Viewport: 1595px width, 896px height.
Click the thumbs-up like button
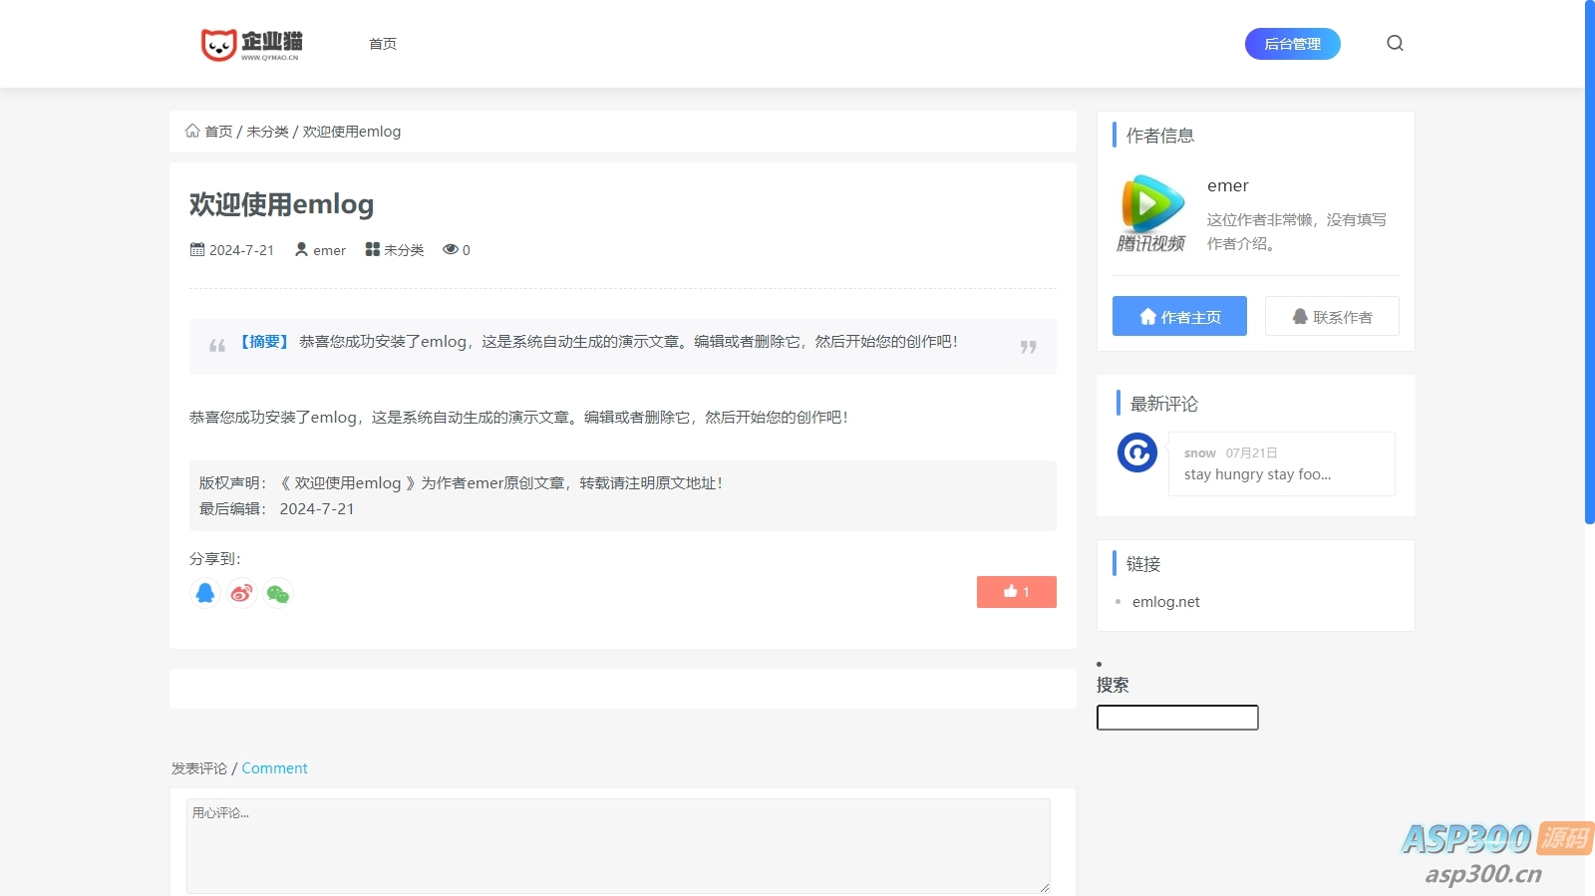[x=1016, y=592]
